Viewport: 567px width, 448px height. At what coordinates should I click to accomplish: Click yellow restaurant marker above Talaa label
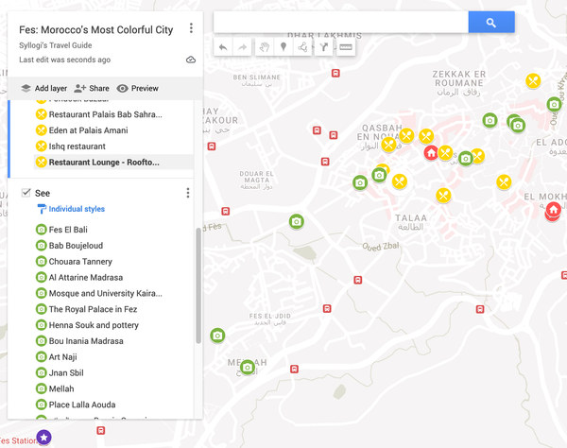pyautogui.click(x=443, y=196)
